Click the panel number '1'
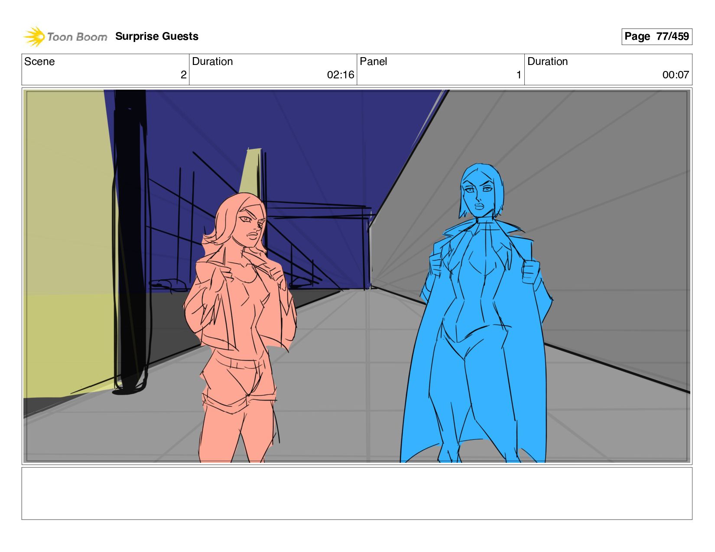The height and width of the screenshot is (552, 715). tap(519, 75)
